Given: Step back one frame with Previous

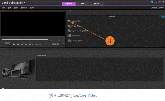Looking at the screenshot, I should coord(22,44).
